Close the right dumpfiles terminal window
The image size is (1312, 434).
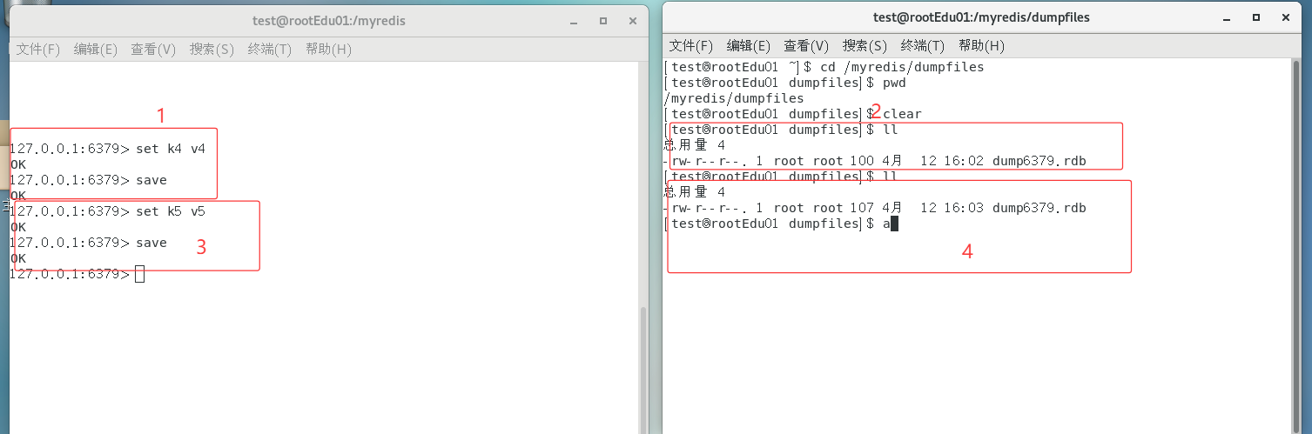click(x=1287, y=17)
